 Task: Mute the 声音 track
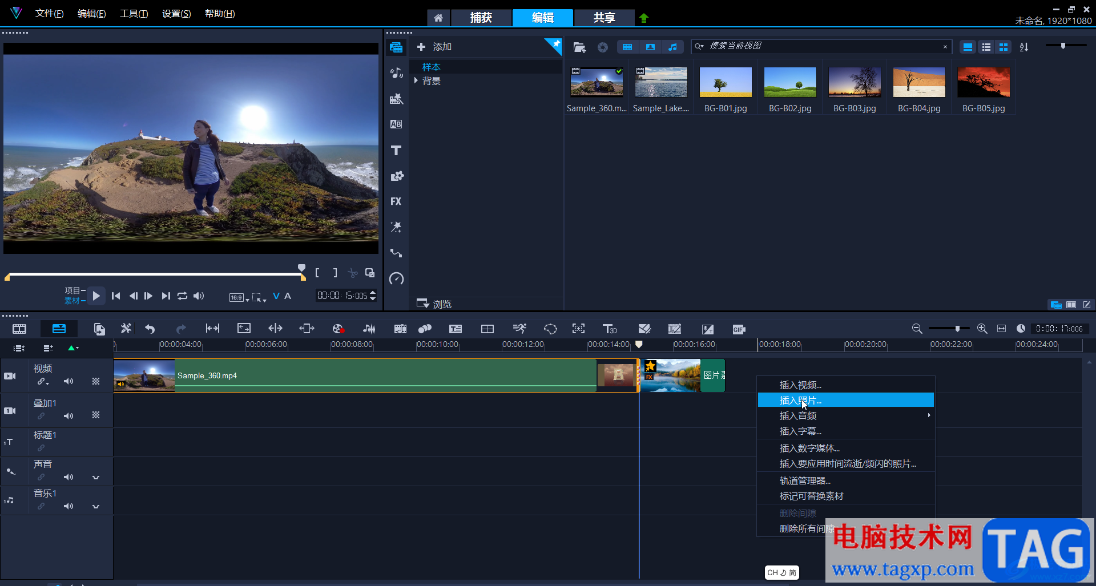[68, 477]
